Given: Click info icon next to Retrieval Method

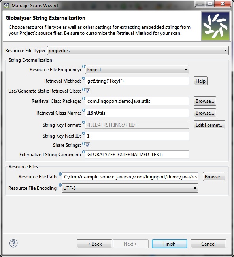Looking at the screenshot, I should 83,78.
